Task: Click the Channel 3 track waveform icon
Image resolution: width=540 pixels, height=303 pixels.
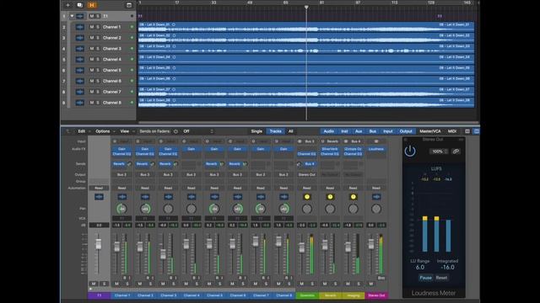Action: (x=79, y=49)
